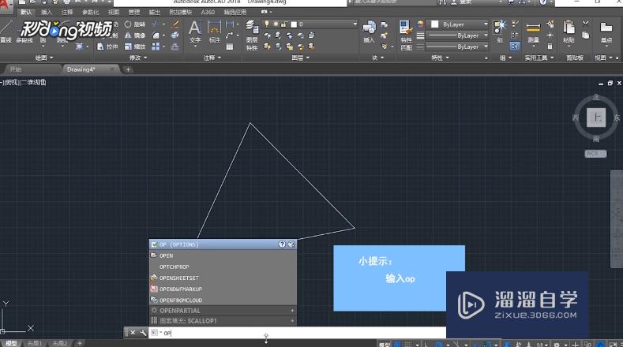This screenshot has height=347, width=623.
Task: Expand the 注释 panel
Action: tap(212, 58)
